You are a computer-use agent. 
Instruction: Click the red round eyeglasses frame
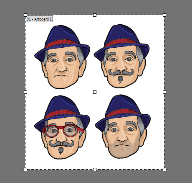pos(63,131)
